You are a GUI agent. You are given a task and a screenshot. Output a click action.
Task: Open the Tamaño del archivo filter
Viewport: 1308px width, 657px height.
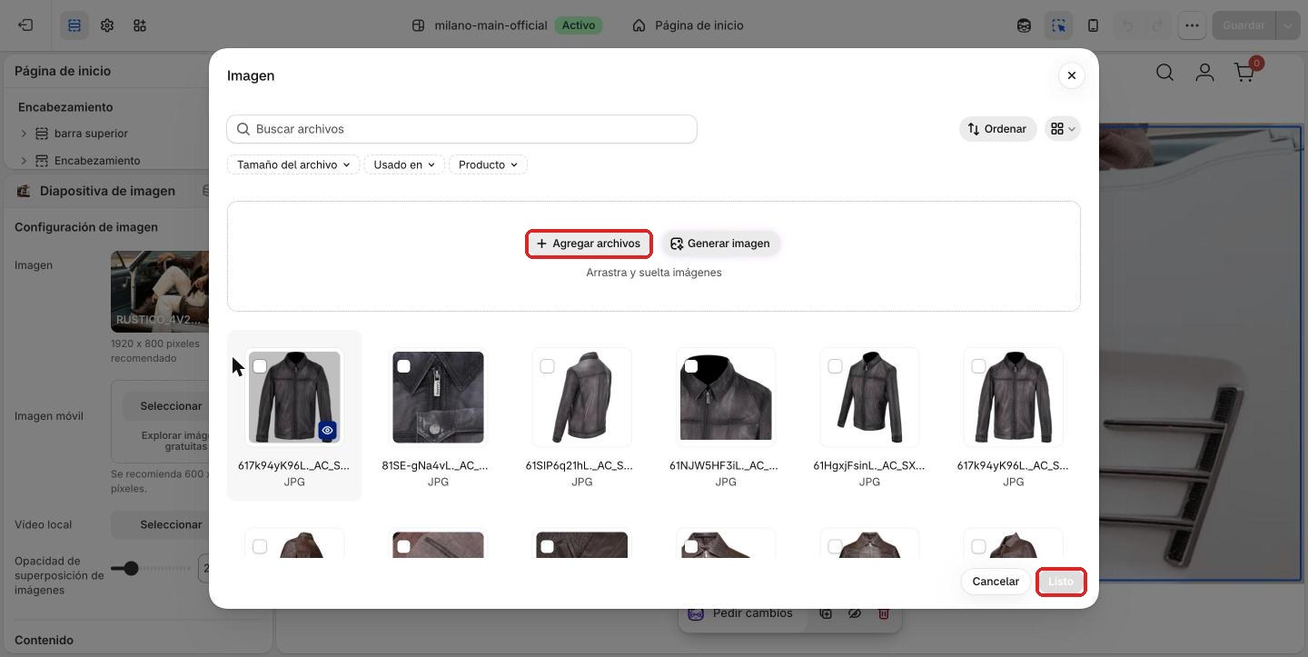pyautogui.click(x=293, y=164)
